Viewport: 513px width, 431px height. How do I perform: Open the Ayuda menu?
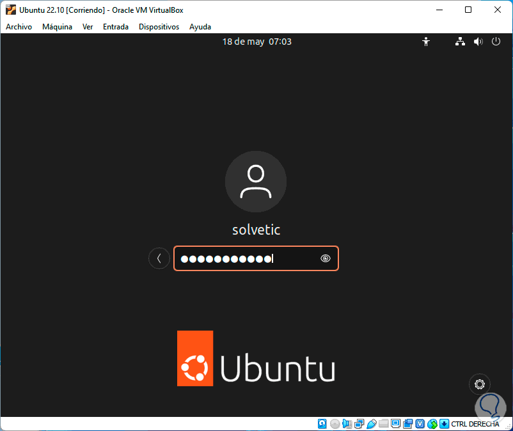coord(200,27)
